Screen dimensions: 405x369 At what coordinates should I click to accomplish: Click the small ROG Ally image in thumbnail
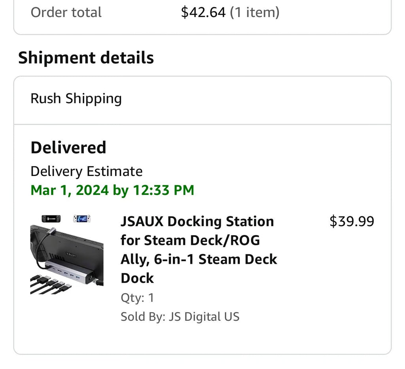82,218
